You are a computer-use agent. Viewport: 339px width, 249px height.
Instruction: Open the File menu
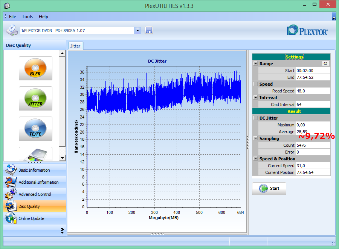(x=12, y=17)
